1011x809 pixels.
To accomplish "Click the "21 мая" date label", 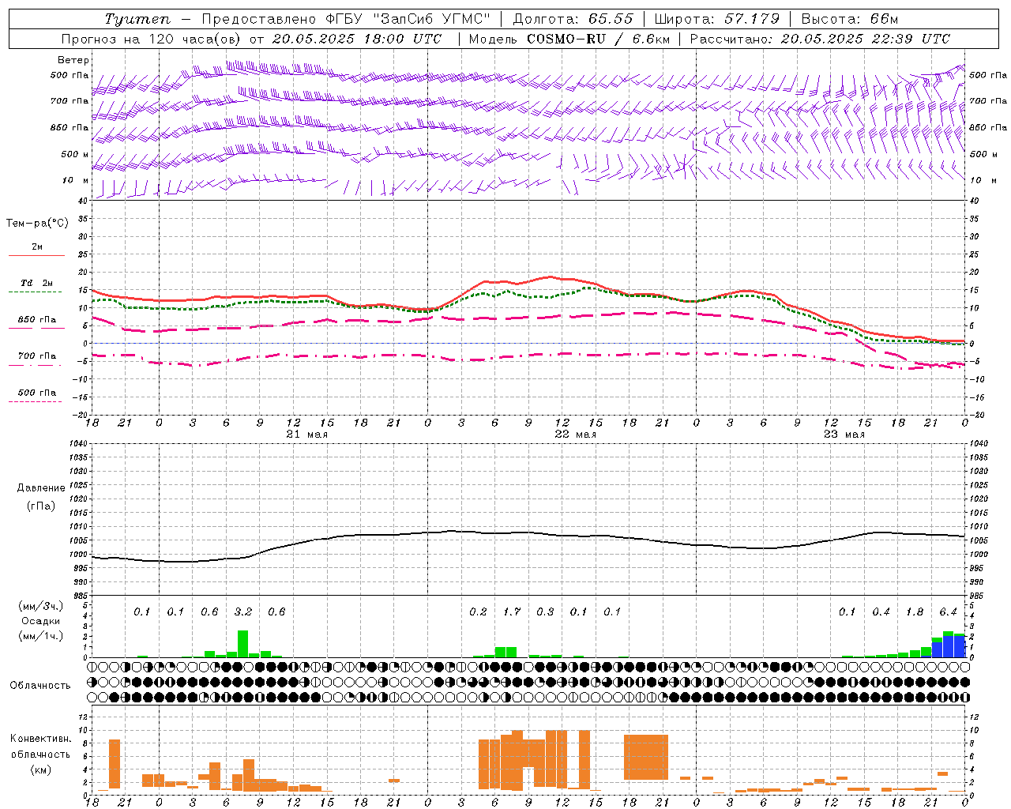I will pyautogui.click(x=306, y=435).
